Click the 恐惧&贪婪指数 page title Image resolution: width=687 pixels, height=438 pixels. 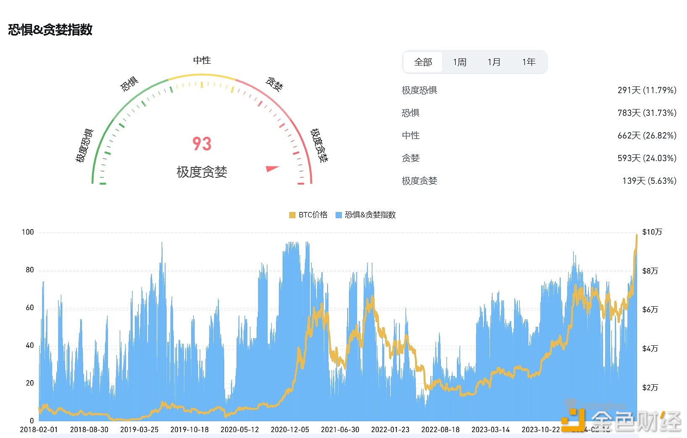(50, 30)
